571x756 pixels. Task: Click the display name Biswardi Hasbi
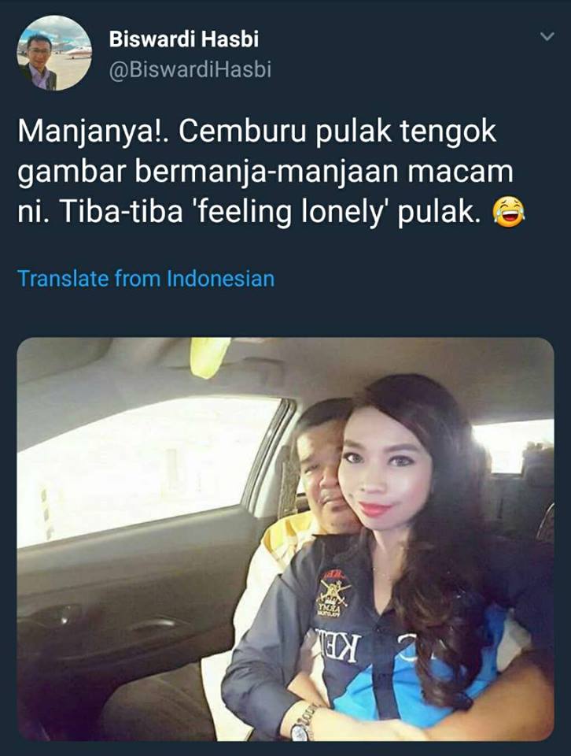coord(184,39)
